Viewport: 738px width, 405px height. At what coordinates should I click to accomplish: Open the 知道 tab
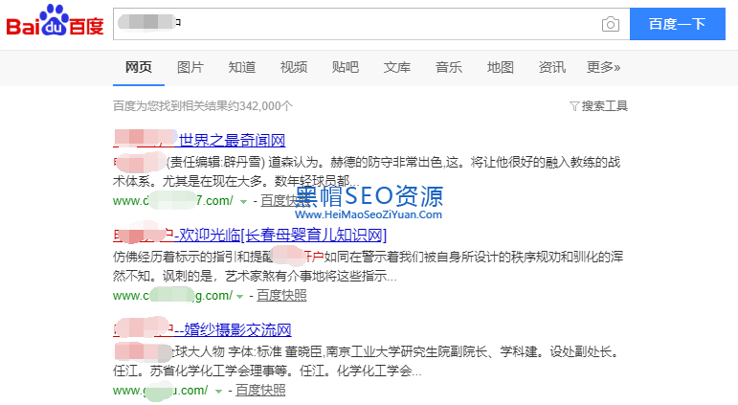(241, 67)
